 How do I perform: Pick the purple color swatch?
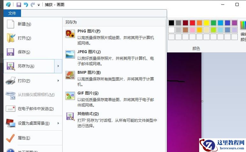click(x=235, y=23)
